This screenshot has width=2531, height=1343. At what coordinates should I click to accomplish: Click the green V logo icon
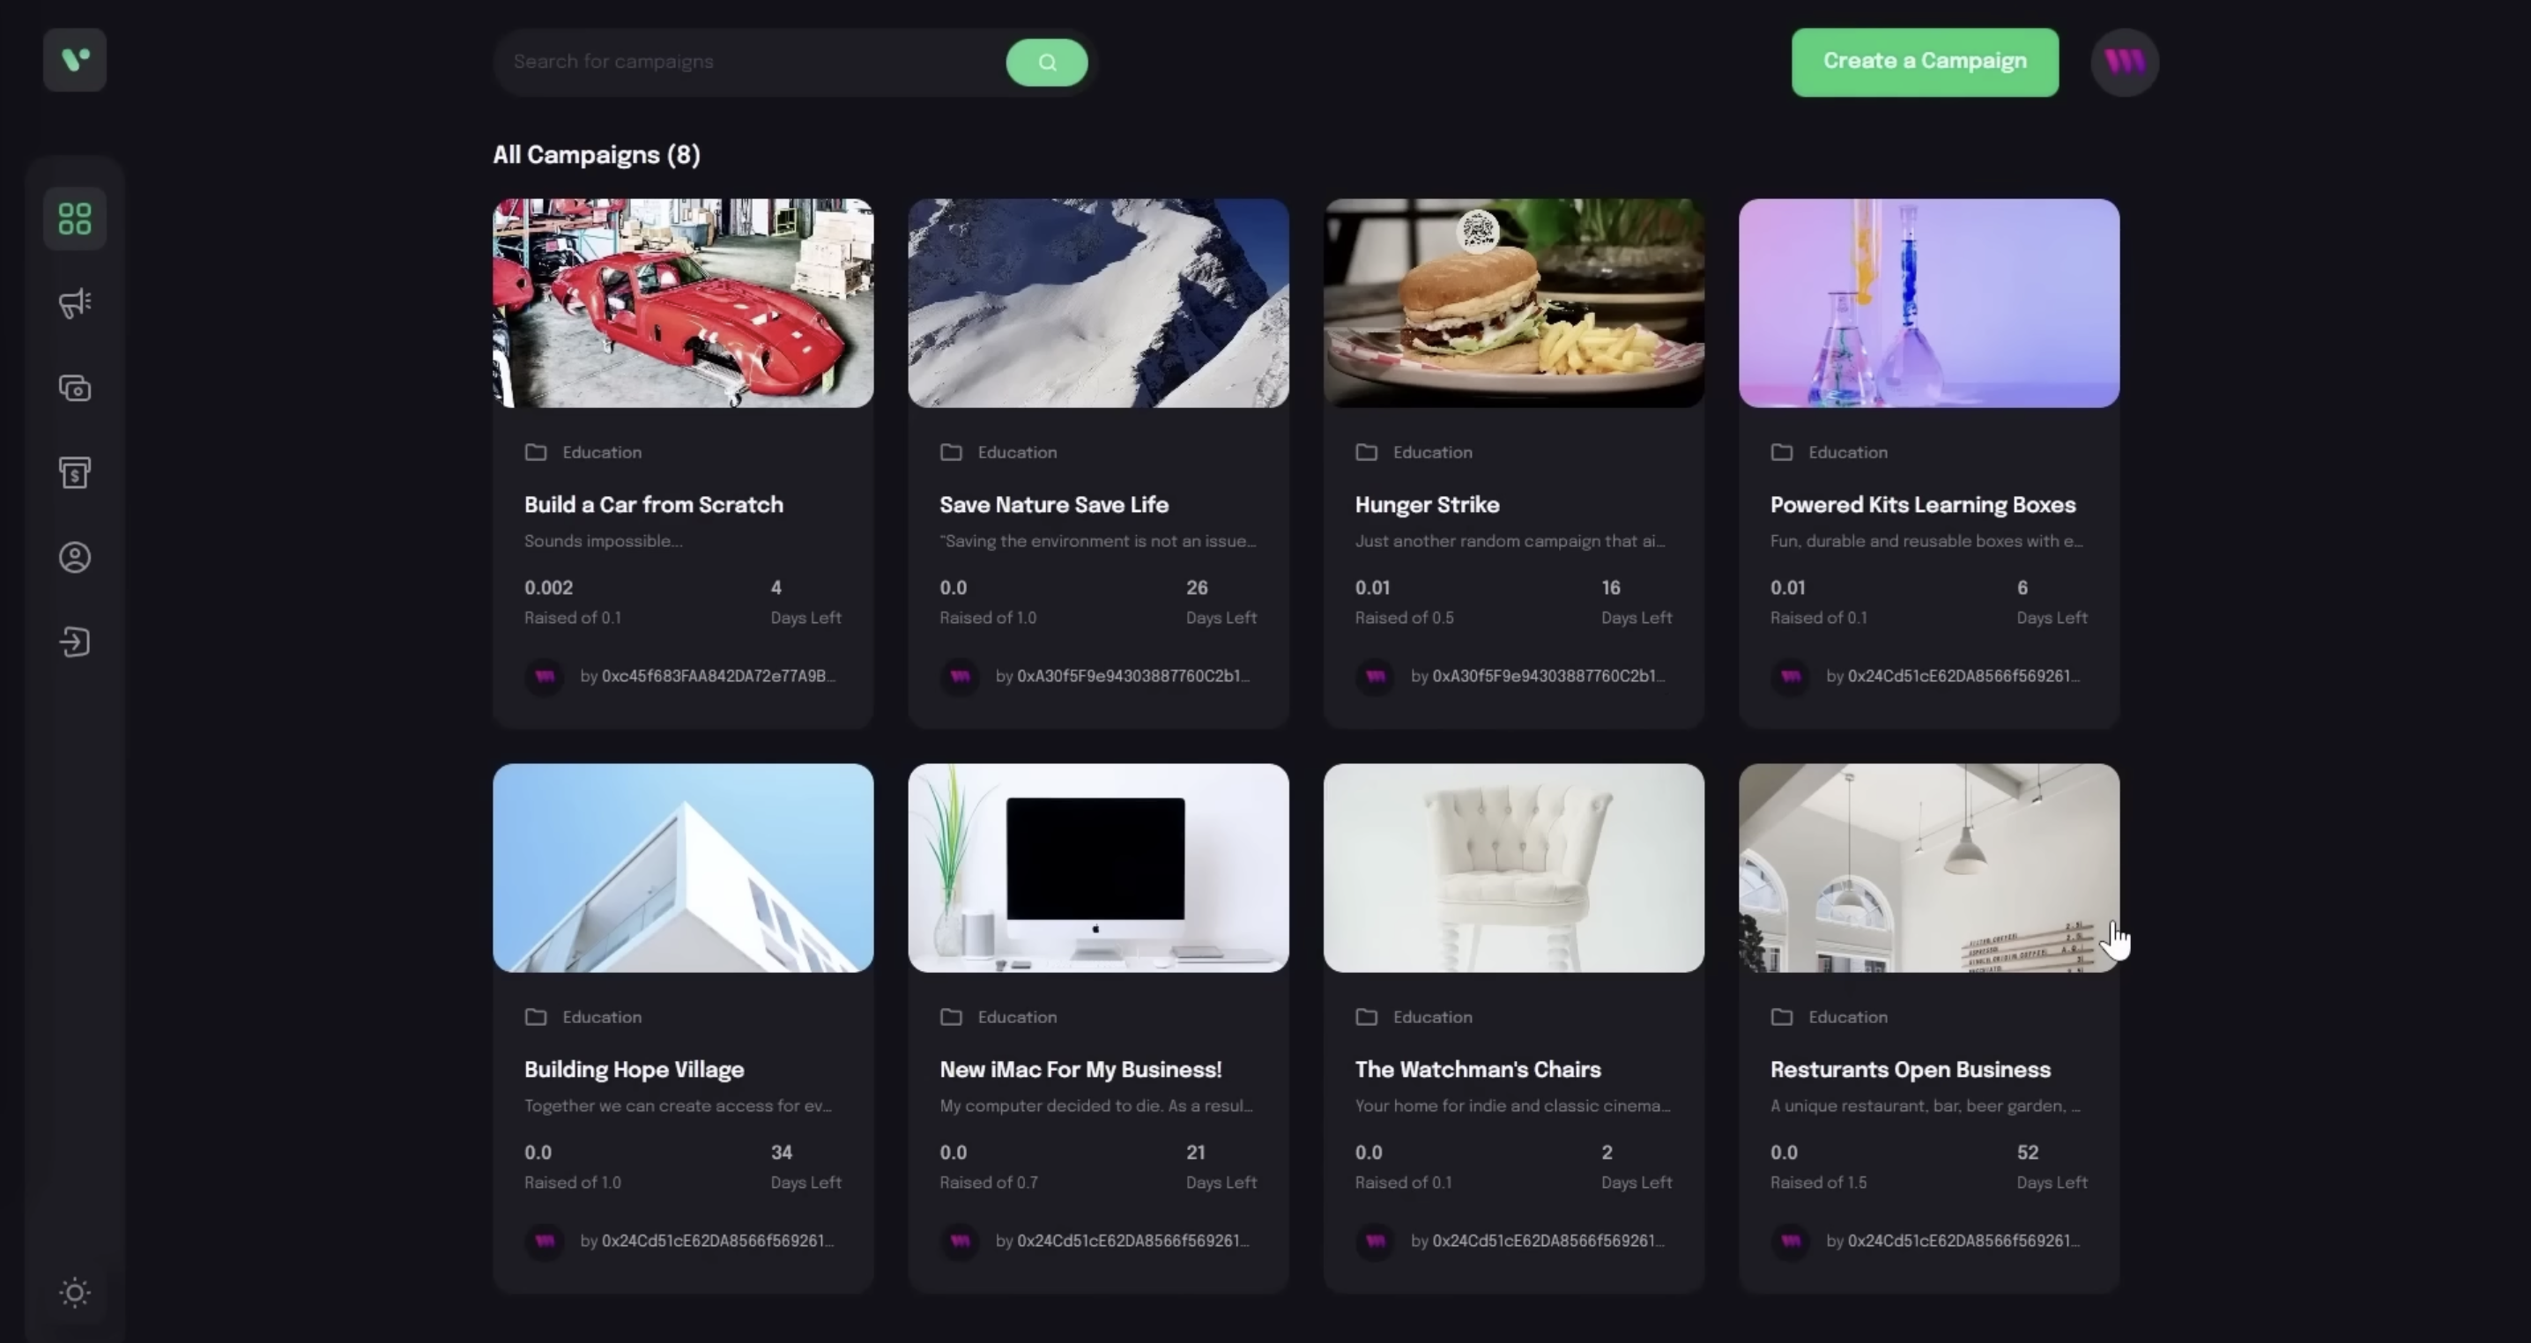(75, 60)
